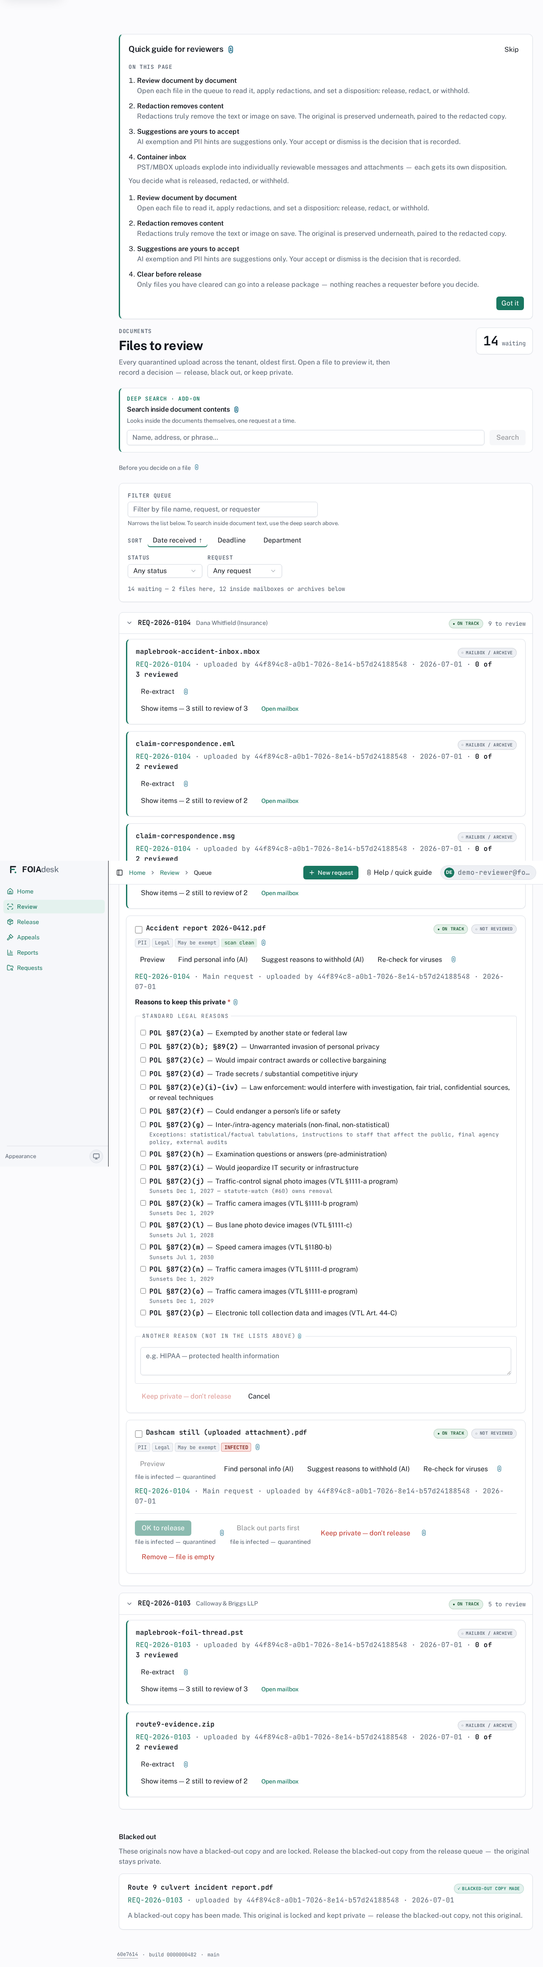Open Reports section in the sidebar
Image resolution: width=543 pixels, height=1967 pixels.
pyautogui.click(x=53, y=953)
